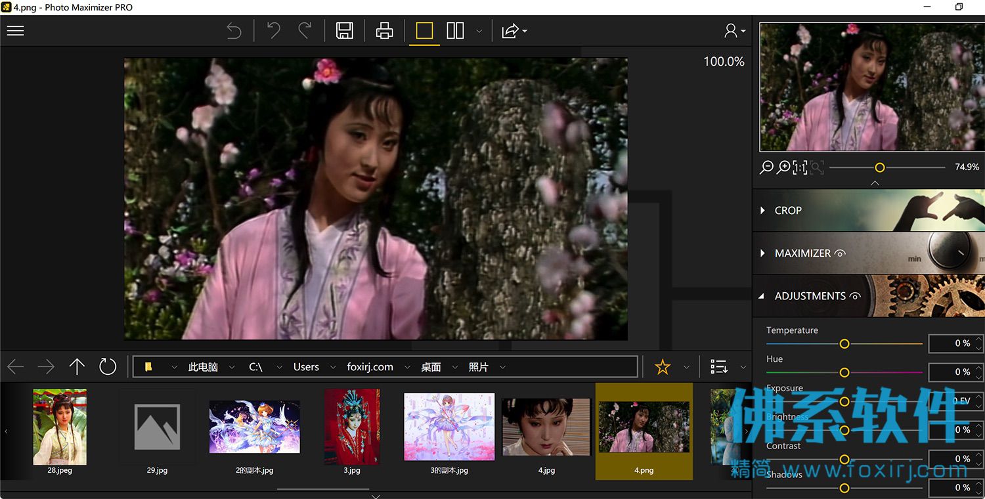Screen dimensions: 985x499
Task: Select Users in the path bar
Action: 306,367
